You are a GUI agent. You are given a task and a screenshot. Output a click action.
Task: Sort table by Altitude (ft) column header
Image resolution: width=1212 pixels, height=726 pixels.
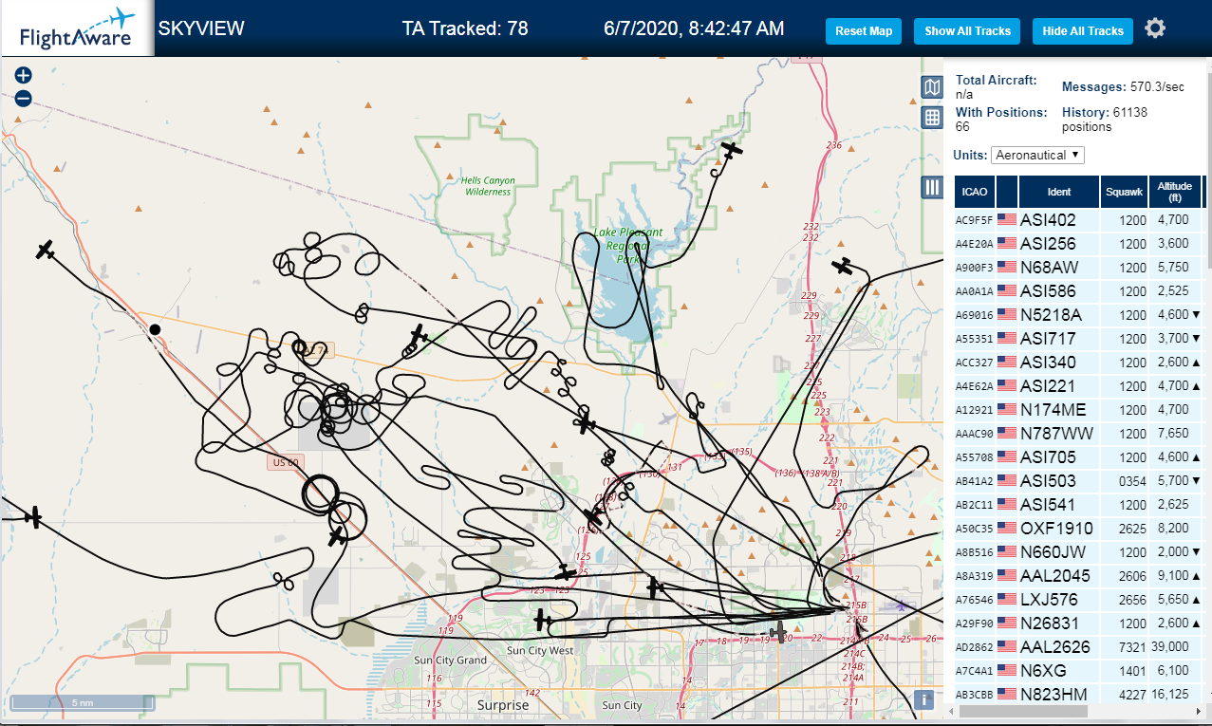(x=1175, y=192)
